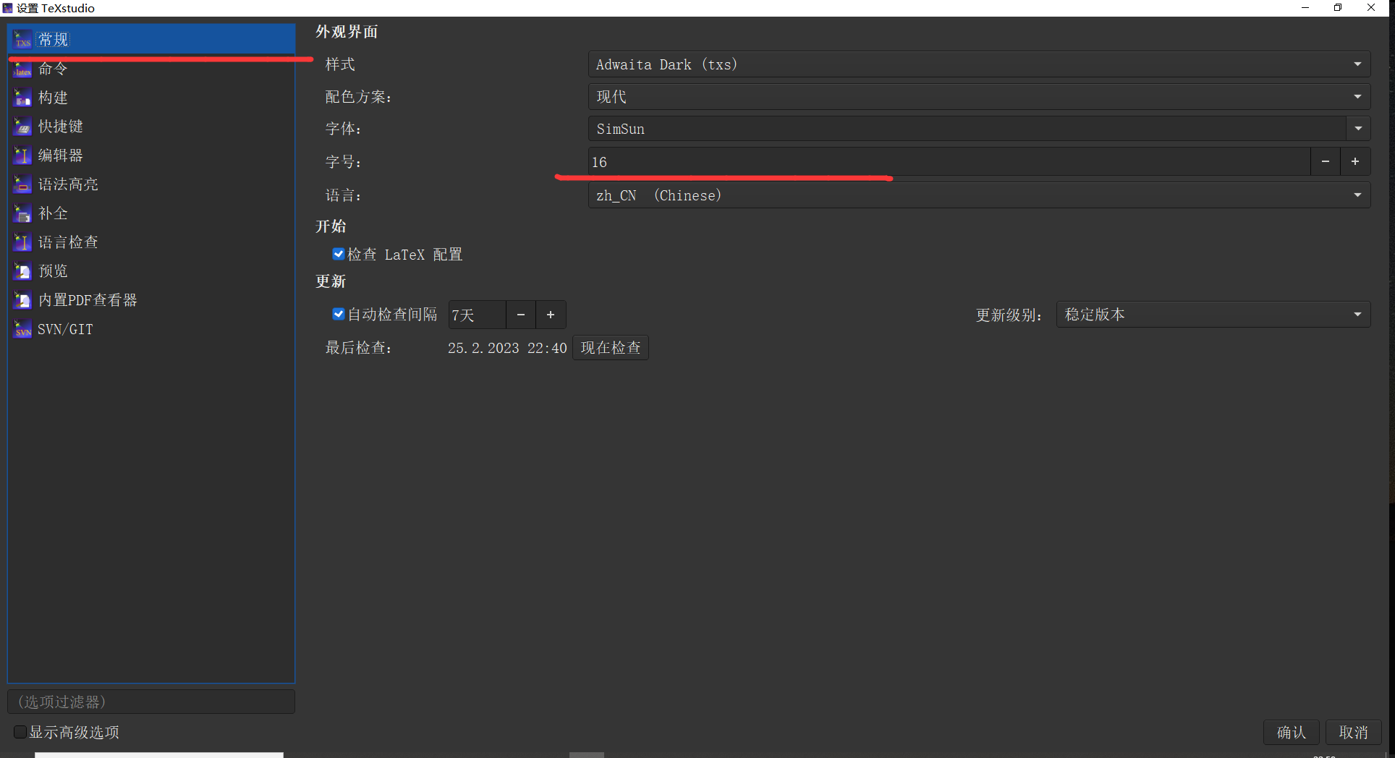Click the TeXstudio title bar app icon

tap(7, 8)
